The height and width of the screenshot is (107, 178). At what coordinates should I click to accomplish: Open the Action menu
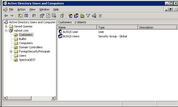click(x=21, y=9)
